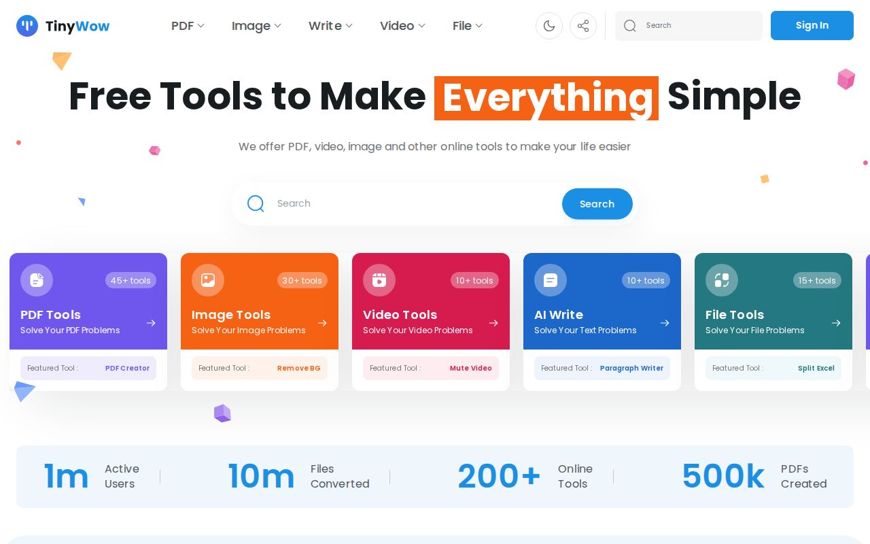Click the File Tools icon

click(x=722, y=280)
